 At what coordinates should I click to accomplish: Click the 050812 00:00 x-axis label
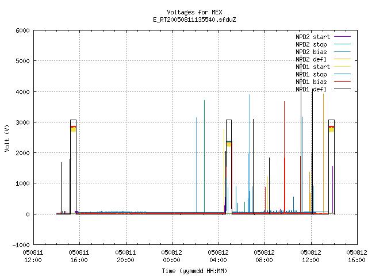171,256
